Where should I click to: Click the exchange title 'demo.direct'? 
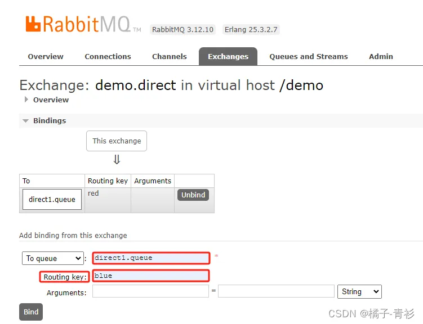(x=136, y=85)
